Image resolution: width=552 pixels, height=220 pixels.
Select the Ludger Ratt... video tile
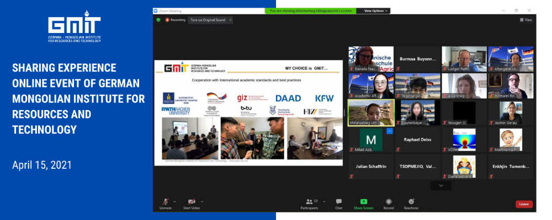(x=464, y=59)
